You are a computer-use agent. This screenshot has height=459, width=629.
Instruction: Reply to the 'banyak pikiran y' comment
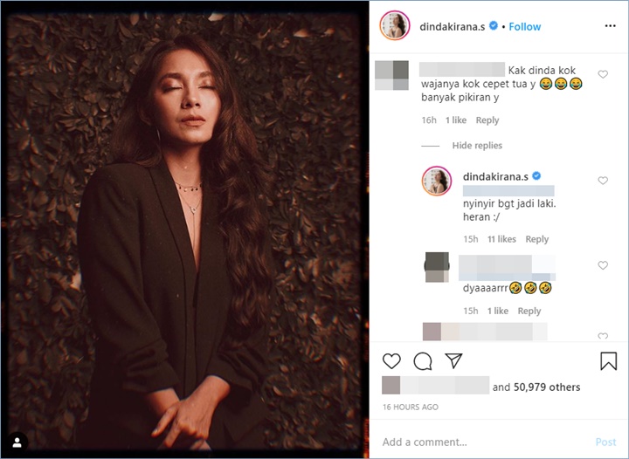487,120
